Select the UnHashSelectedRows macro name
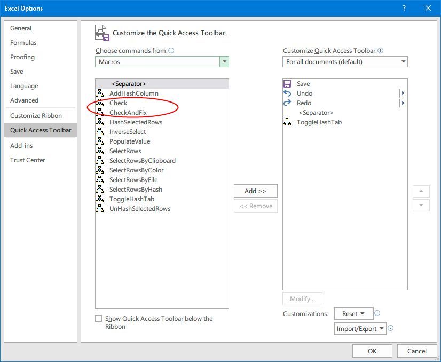Viewport: 441px width, 362px height. [140, 208]
